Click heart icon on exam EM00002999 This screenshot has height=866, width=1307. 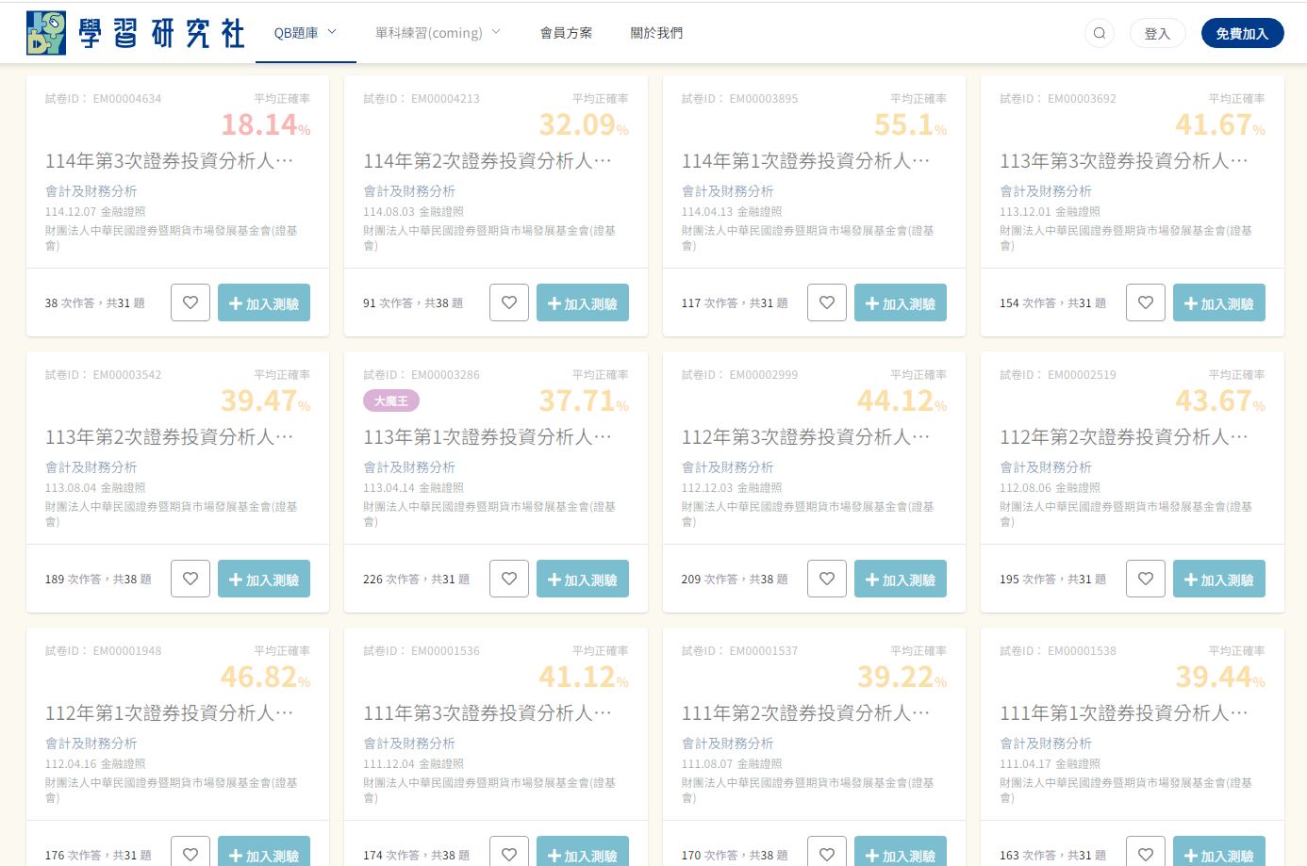(827, 580)
